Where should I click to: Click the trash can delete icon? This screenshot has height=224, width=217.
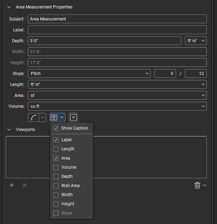click(197, 185)
